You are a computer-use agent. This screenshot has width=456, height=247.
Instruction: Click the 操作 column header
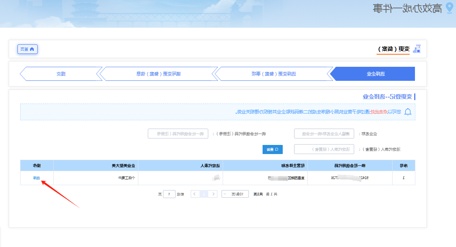[37, 166]
